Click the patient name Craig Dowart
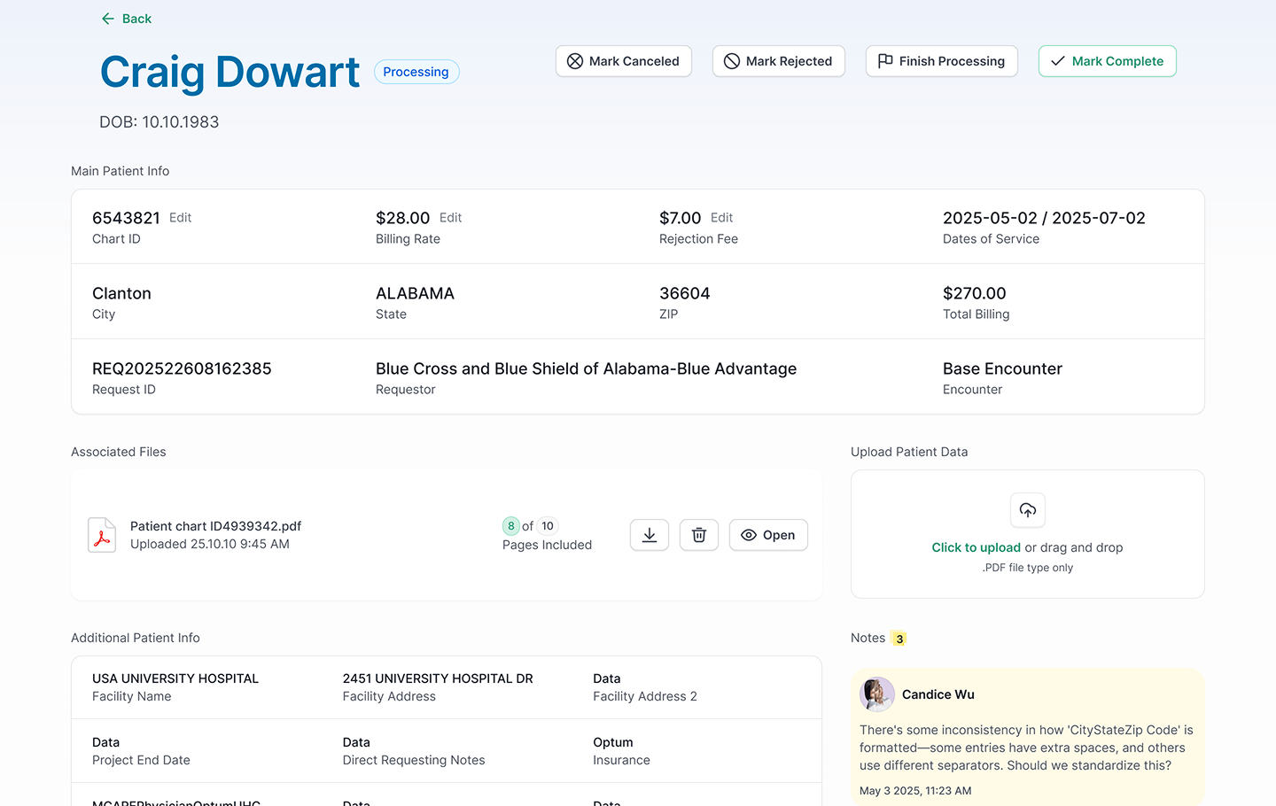This screenshot has width=1276, height=806. pos(230,73)
